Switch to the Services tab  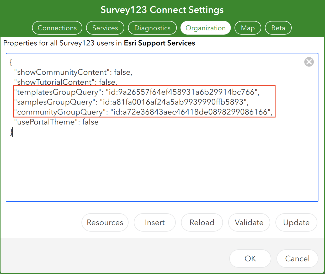click(x=105, y=28)
